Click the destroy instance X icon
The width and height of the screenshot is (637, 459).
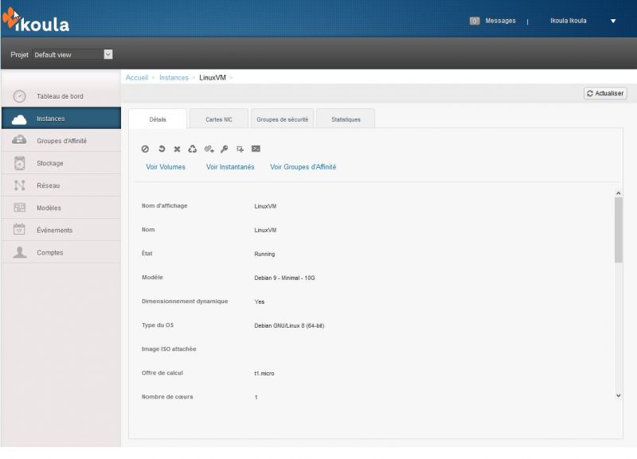pyautogui.click(x=177, y=149)
